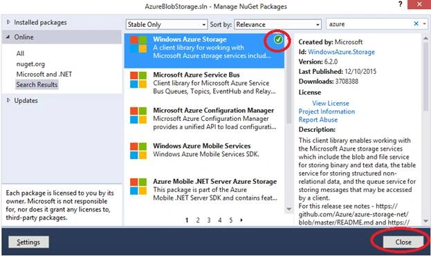Click the Windows Azure Storage package logo

[x=138, y=44]
